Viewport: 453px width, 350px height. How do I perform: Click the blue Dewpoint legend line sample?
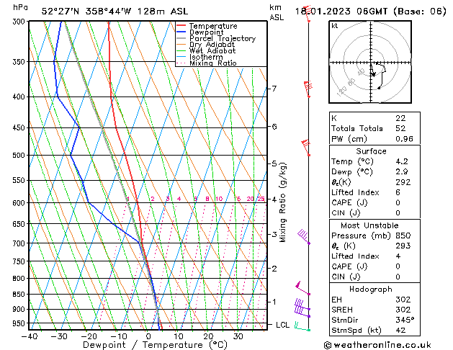pyautogui.click(x=181, y=32)
